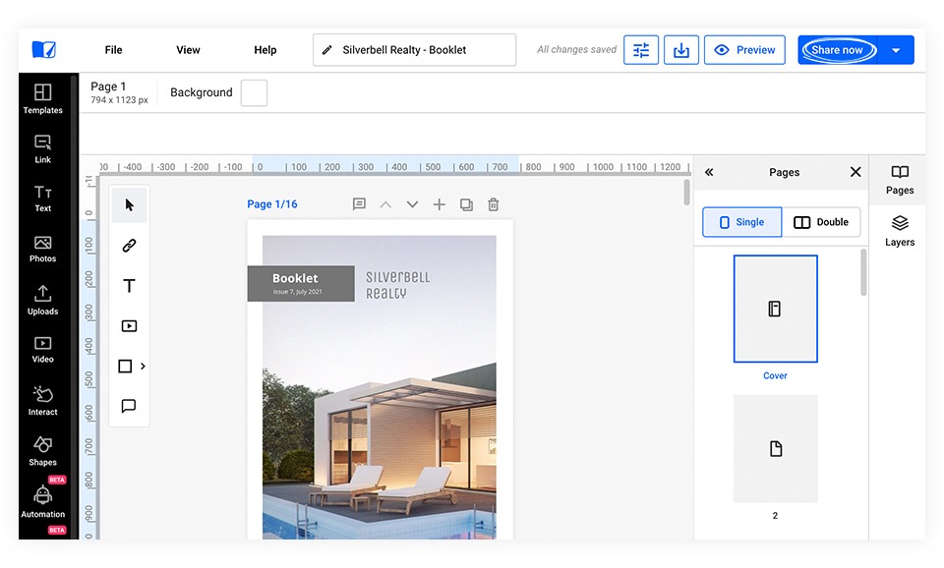Screen dimensions: 944x568
Task: Open the customize settings sliders icon
Action: pos(640,50)
